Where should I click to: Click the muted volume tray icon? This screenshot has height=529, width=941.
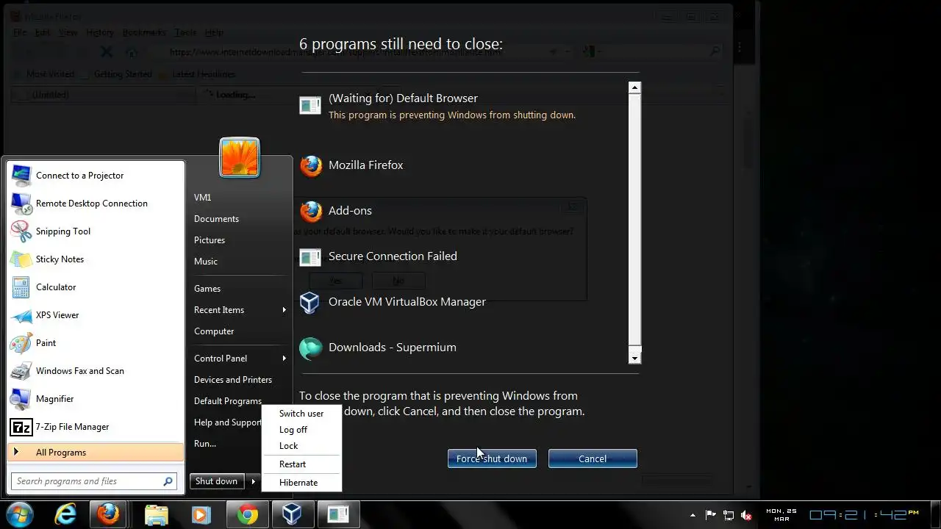point(747,515)
